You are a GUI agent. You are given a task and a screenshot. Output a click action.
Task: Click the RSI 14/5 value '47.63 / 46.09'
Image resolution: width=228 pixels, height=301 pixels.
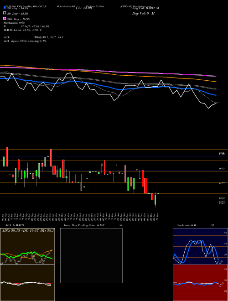[40, 26]
